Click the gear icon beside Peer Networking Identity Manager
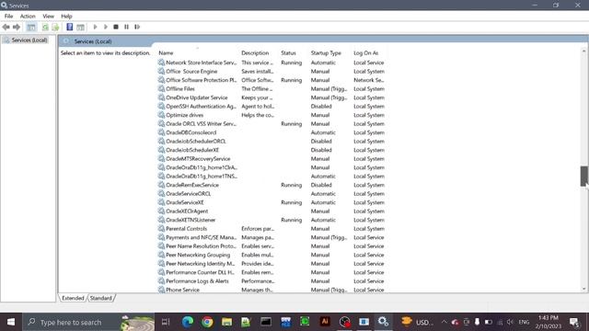The height and width of the screenshot is (331, 589). point(161,264)
